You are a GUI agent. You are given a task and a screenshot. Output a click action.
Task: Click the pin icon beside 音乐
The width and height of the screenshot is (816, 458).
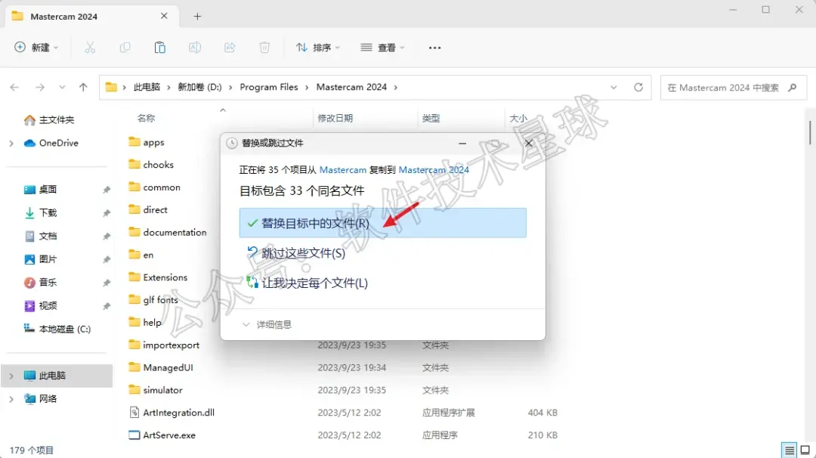pyautogui.click(x=107, y=283)
